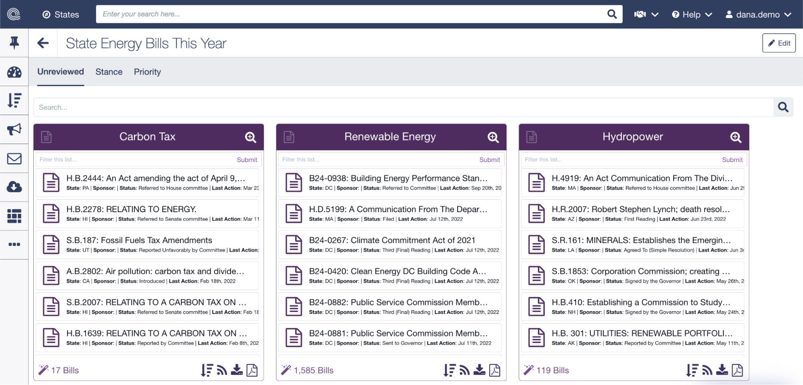Viewport: 803px width, 385px height.
Task: Export Renewable Energy list as PDF
Action: [x=495, y=371]
